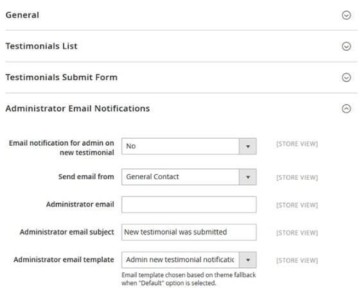Viewport: 359px width, 291px height.
Task: Open the Administrator email template dropdown
Action: (189, 260)
